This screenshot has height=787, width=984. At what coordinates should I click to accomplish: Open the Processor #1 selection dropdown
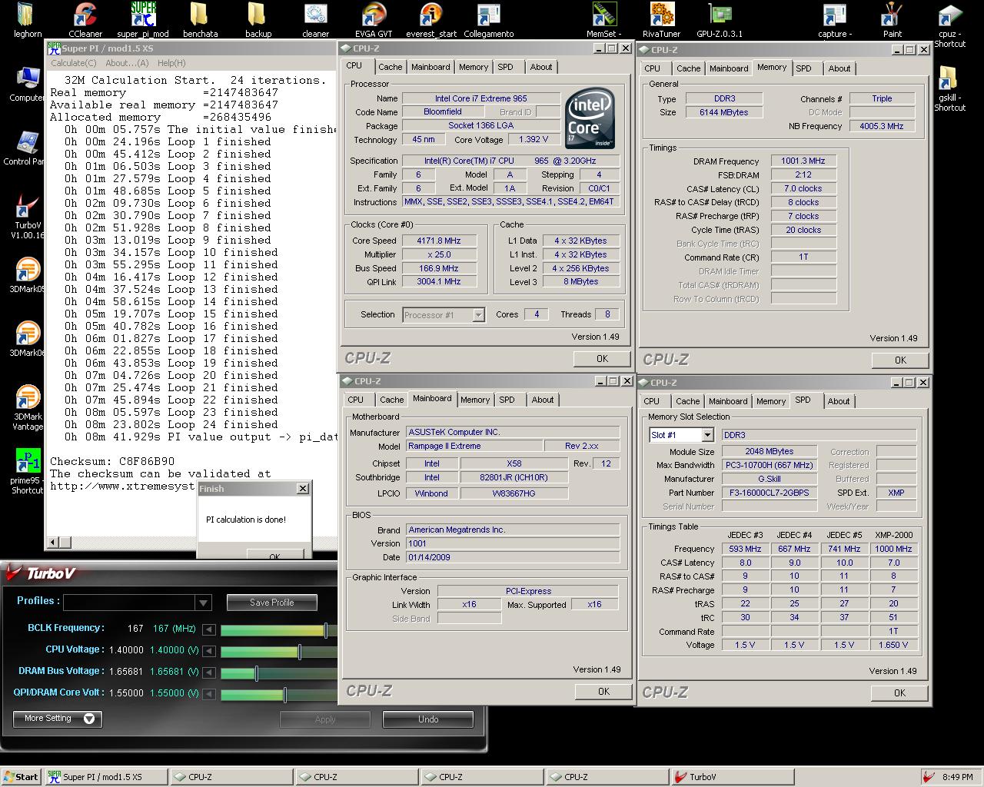444,315
